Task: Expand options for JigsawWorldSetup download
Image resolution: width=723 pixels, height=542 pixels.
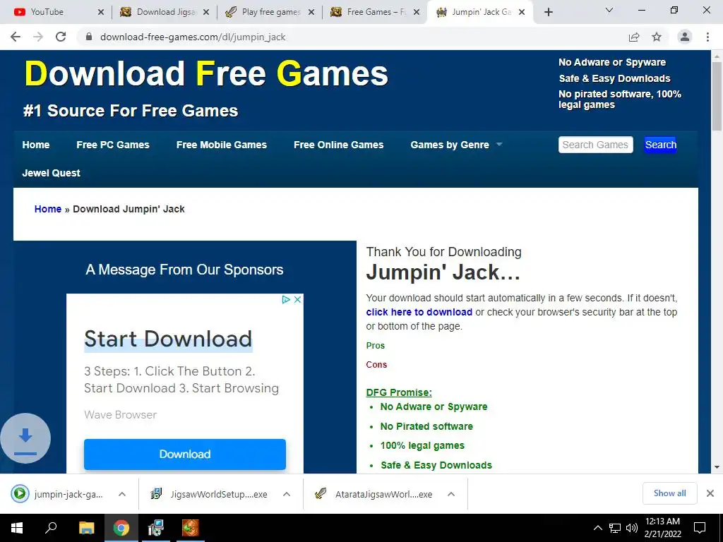Action: coord(287,494)
